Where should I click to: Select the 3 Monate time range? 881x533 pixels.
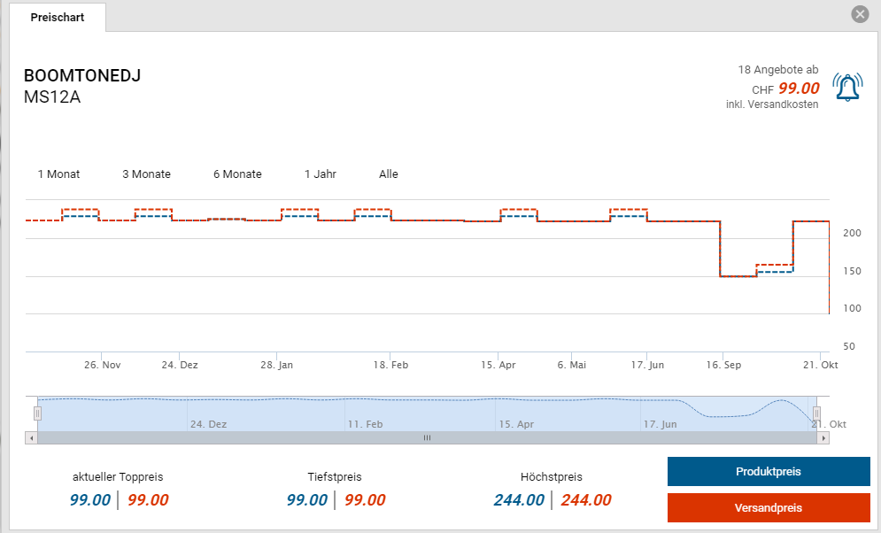(x=146, y=174)
